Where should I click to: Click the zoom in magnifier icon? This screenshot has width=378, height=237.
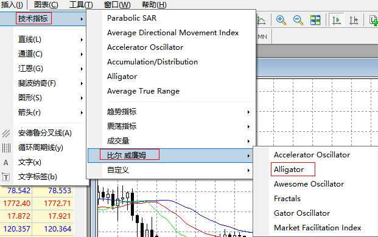281,20
